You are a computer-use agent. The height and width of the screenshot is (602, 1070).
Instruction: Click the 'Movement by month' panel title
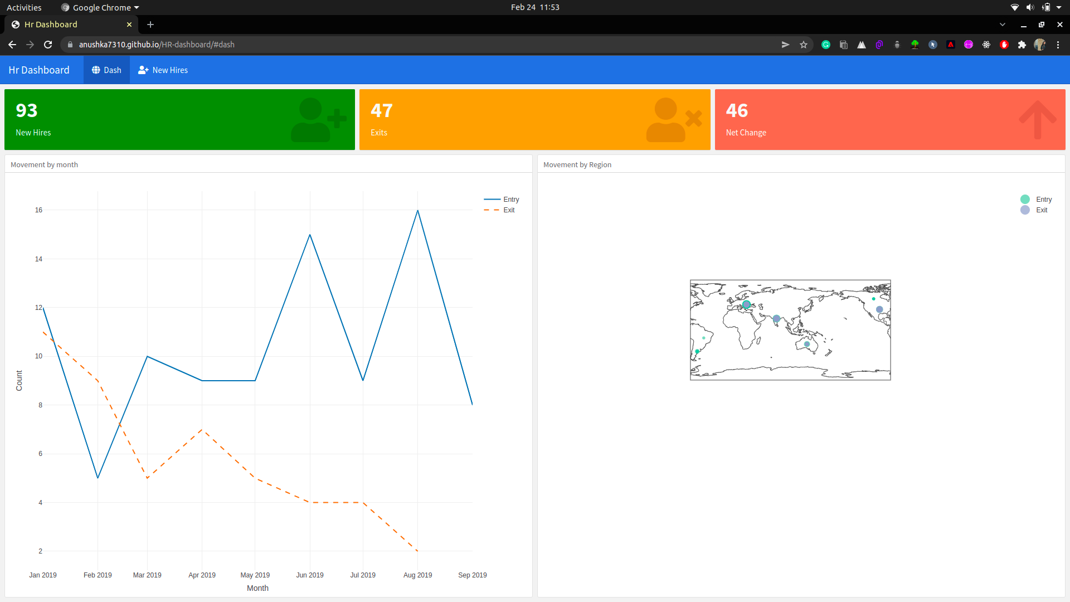(x=44, y=164)
